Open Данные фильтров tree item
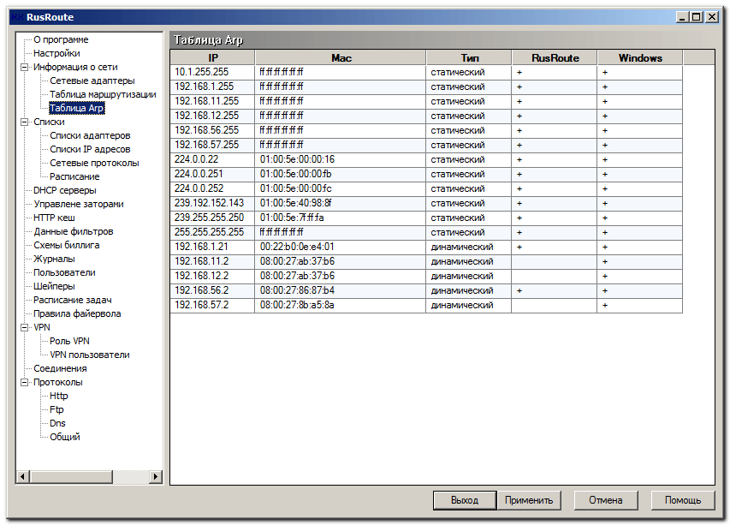 73,231
